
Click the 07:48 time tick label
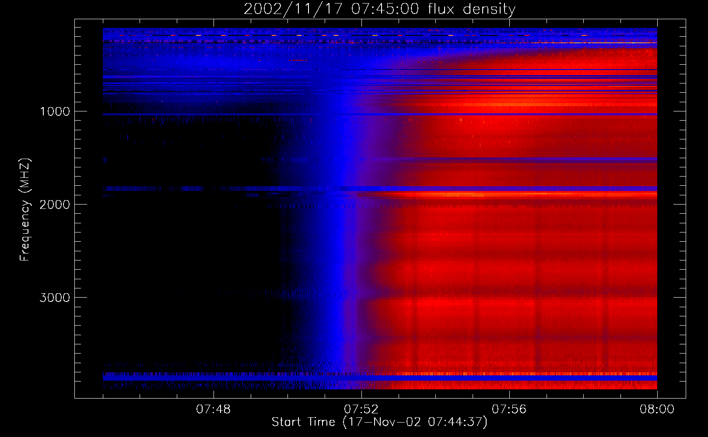pos(213,409)
